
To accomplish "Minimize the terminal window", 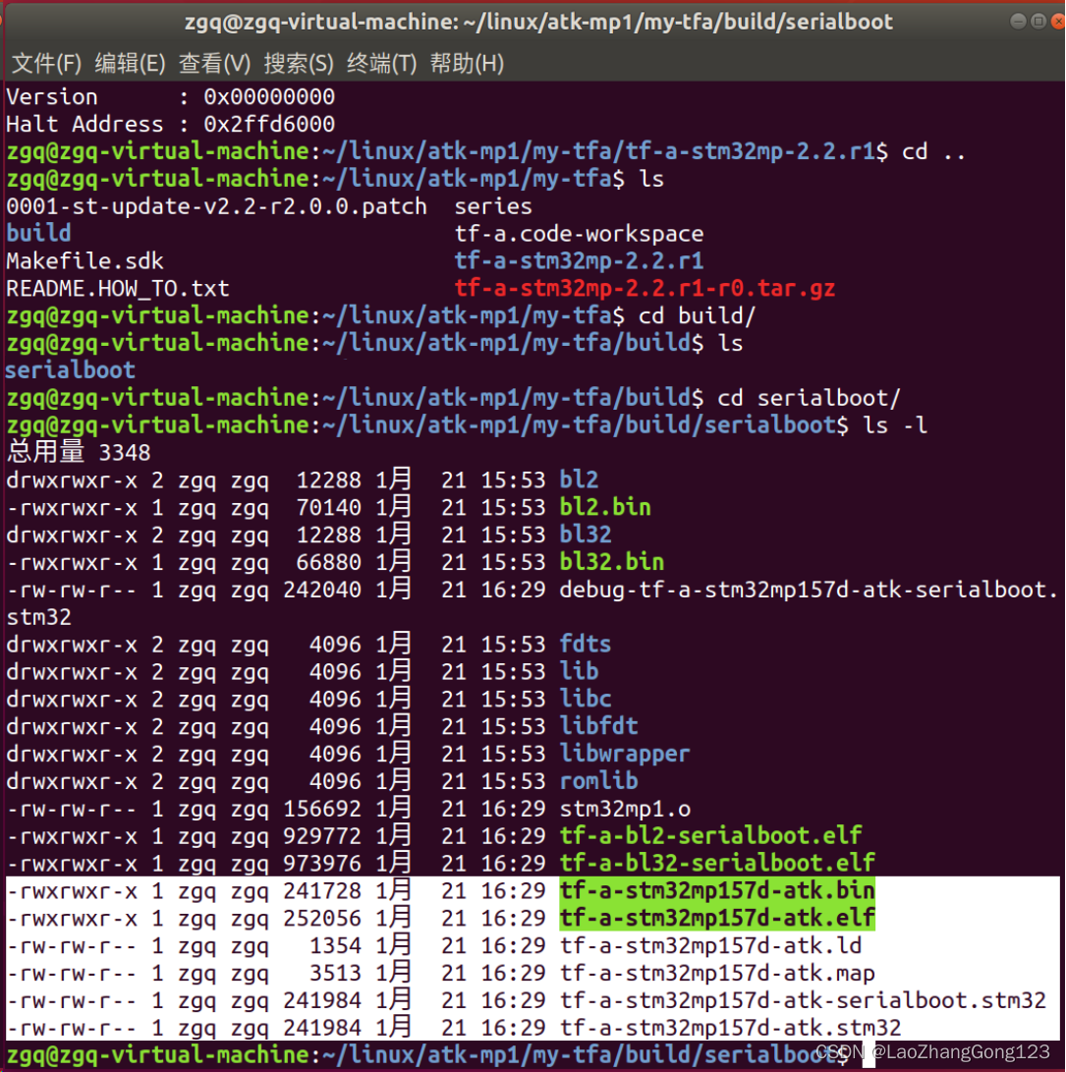I will coord(1017,20).
